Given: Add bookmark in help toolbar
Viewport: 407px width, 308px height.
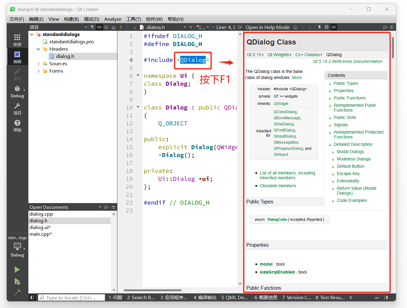Looking at the screenshot, I should (x=319, y=27).
